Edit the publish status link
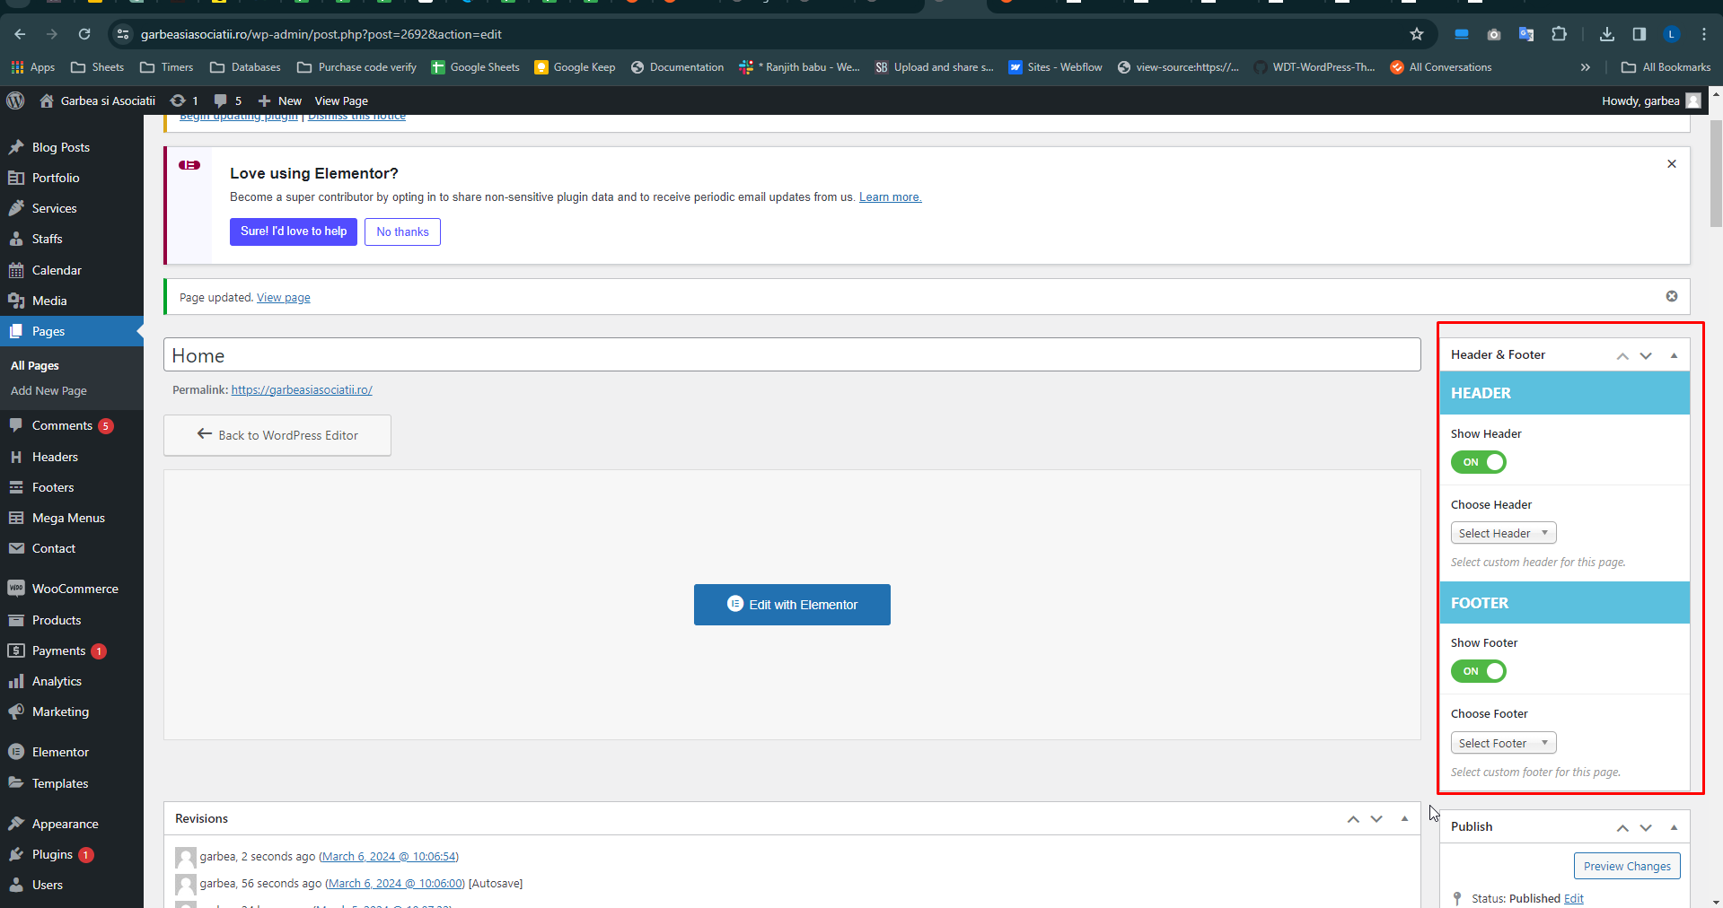 1574,898
